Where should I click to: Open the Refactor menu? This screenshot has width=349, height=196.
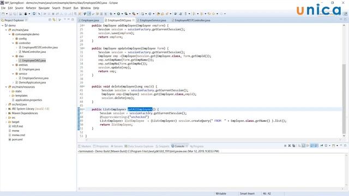(31, 8)
